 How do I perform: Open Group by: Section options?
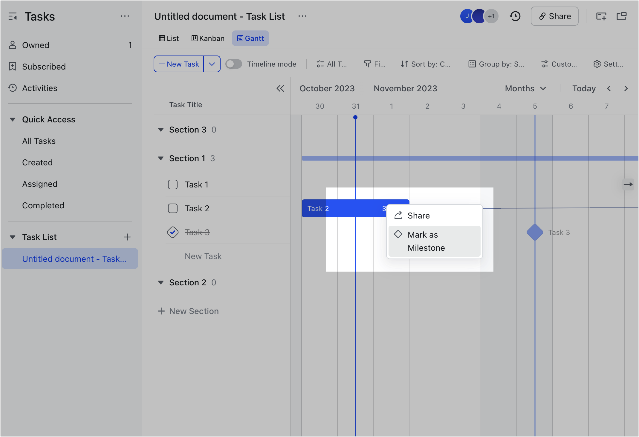(x=496, y=64)
